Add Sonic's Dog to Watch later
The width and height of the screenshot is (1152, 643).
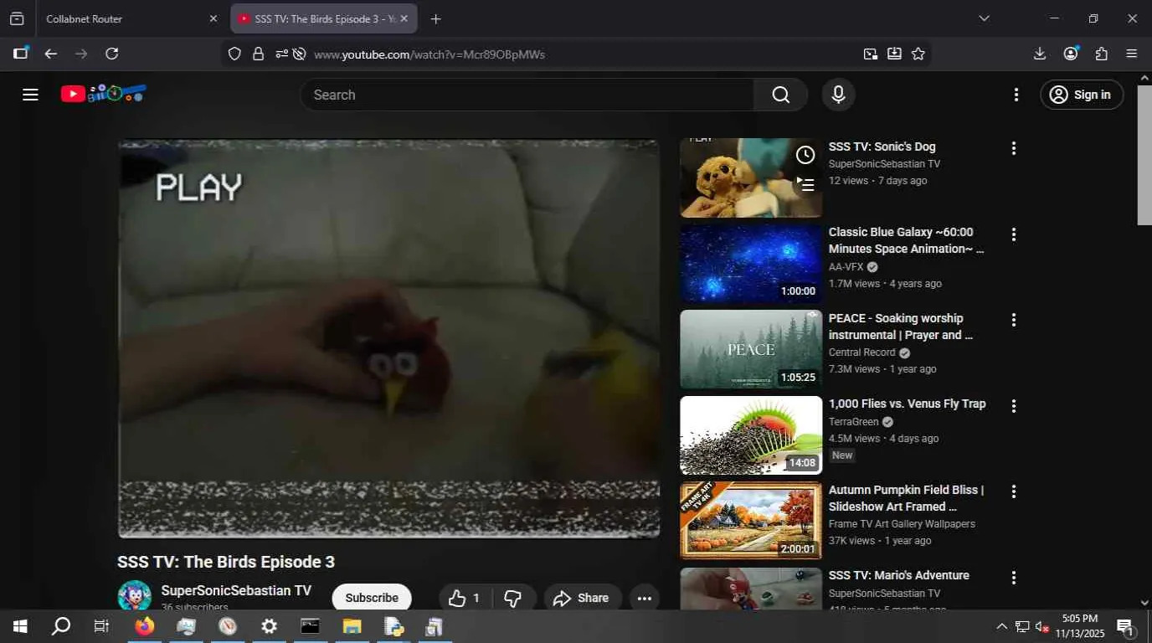[x=805, y=155]
